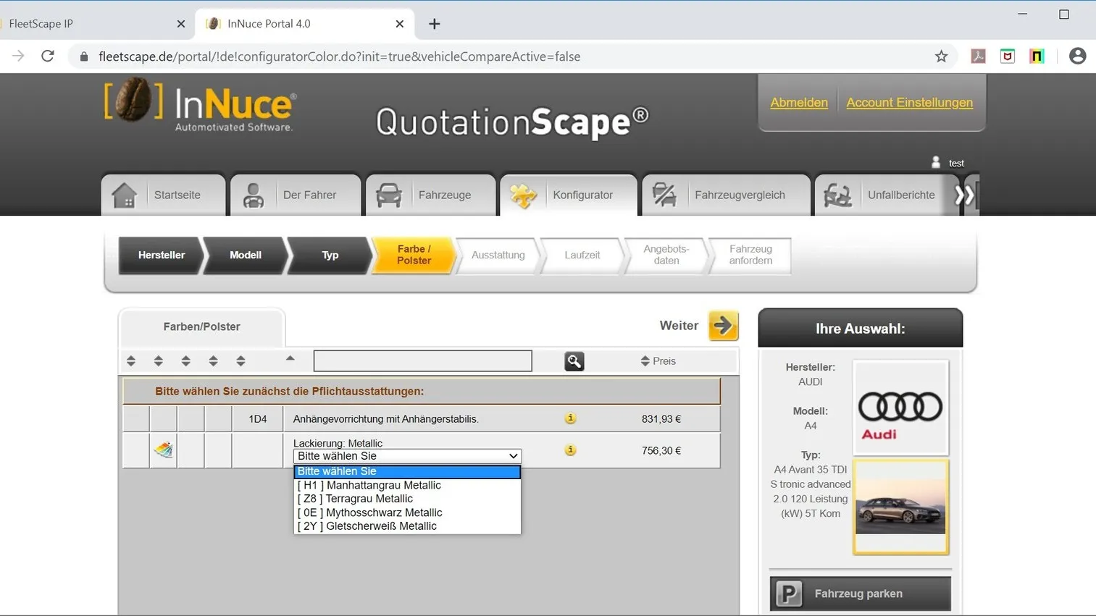Go to Ausstattung wizard step

click(498, 256)
